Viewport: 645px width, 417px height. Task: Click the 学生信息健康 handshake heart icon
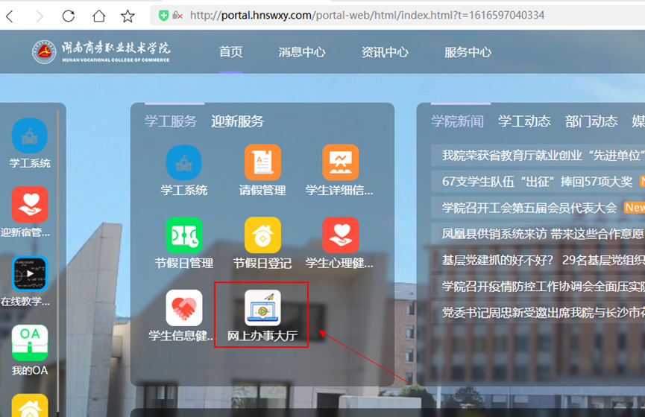tap(184, 308)
